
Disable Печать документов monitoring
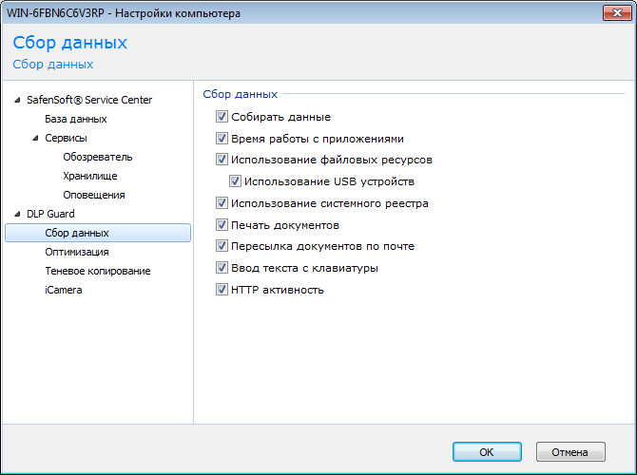222,225
